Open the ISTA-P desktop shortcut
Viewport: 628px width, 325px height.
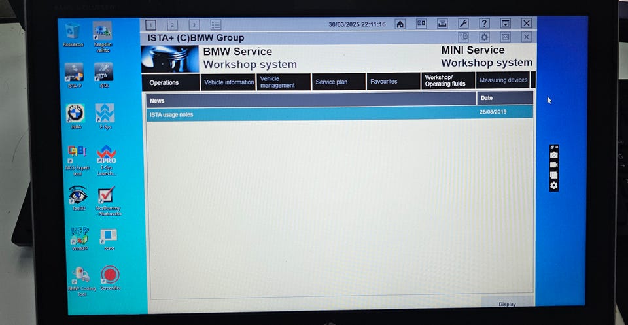(74, 75)
